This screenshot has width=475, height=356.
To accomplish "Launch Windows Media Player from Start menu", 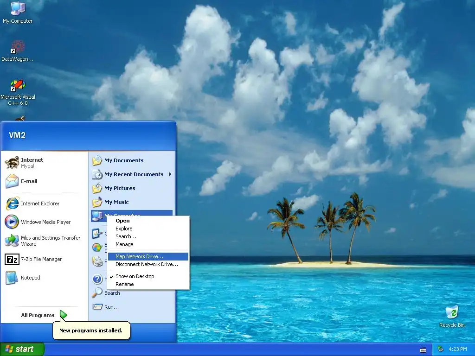I will coord(45,222).
